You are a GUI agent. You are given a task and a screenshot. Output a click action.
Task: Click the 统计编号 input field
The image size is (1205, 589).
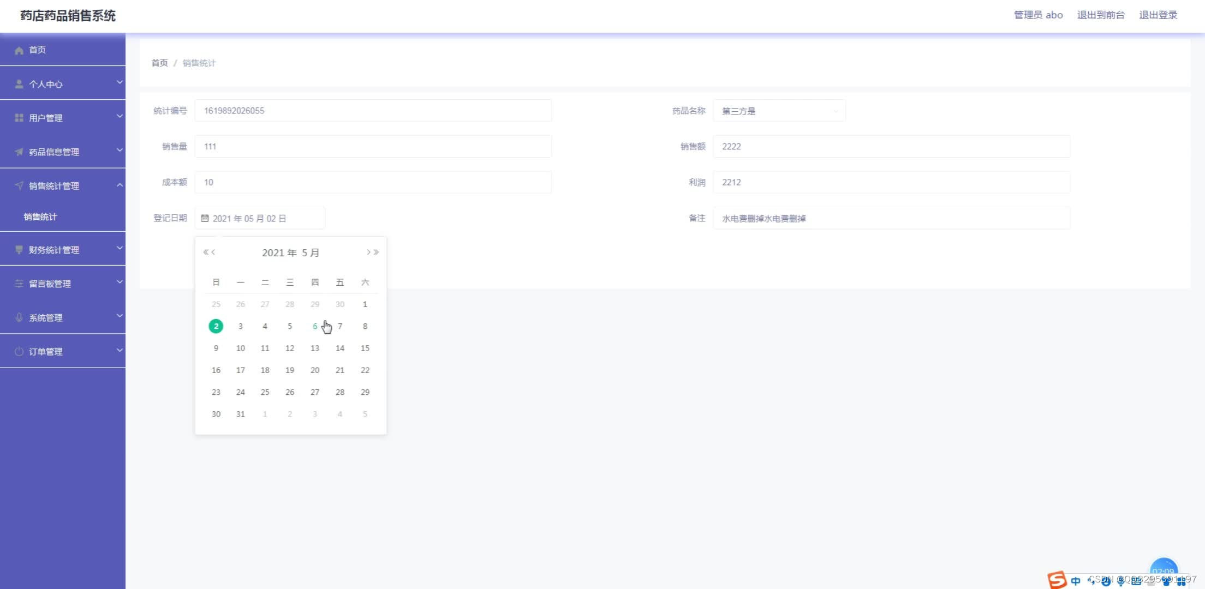(x=373, y=111)
